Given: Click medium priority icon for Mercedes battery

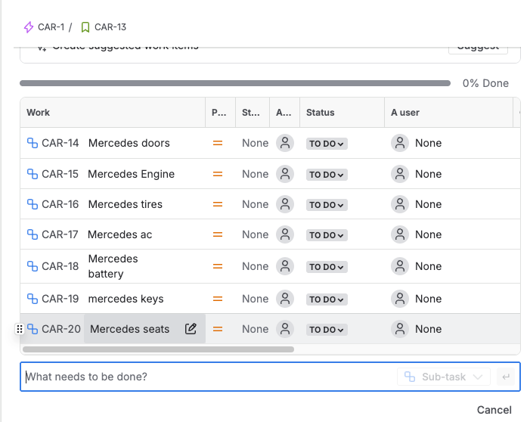Looking at the screenshot, I should [x=218, y=266].
